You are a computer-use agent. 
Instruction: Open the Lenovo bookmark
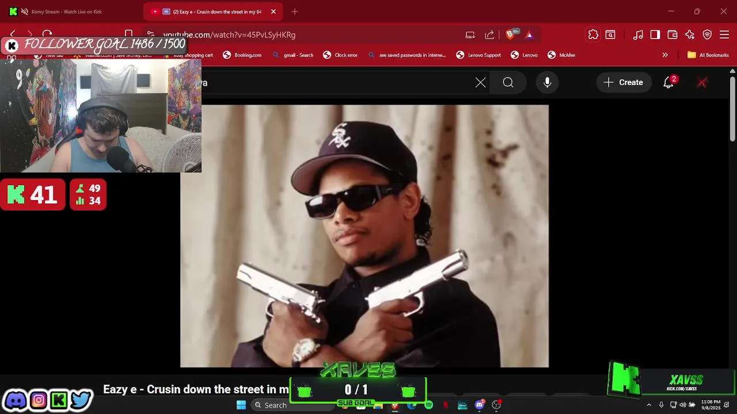pos(524,55)
